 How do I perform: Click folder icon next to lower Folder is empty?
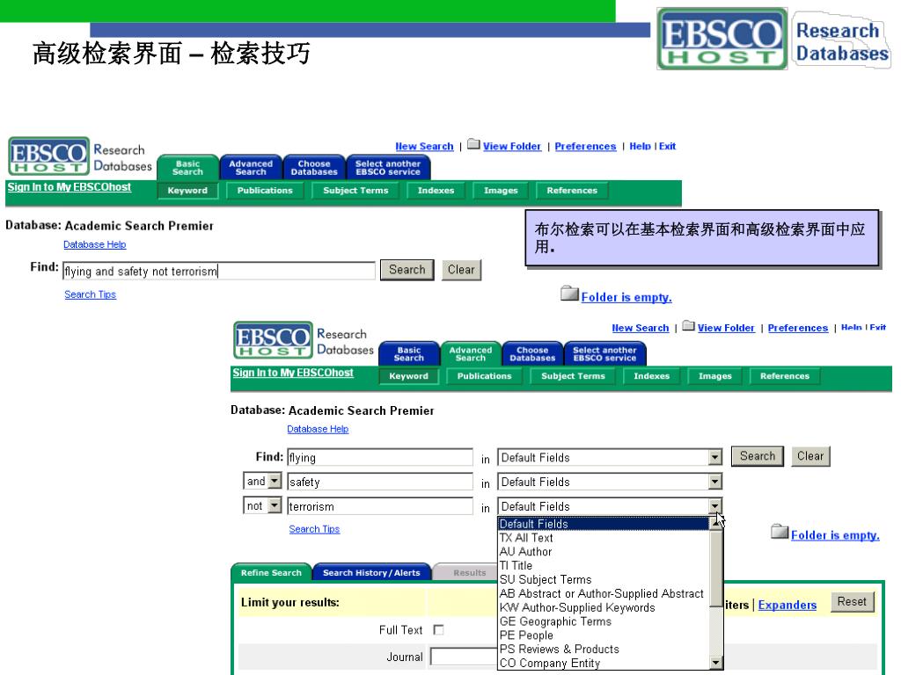coord(780,532)
